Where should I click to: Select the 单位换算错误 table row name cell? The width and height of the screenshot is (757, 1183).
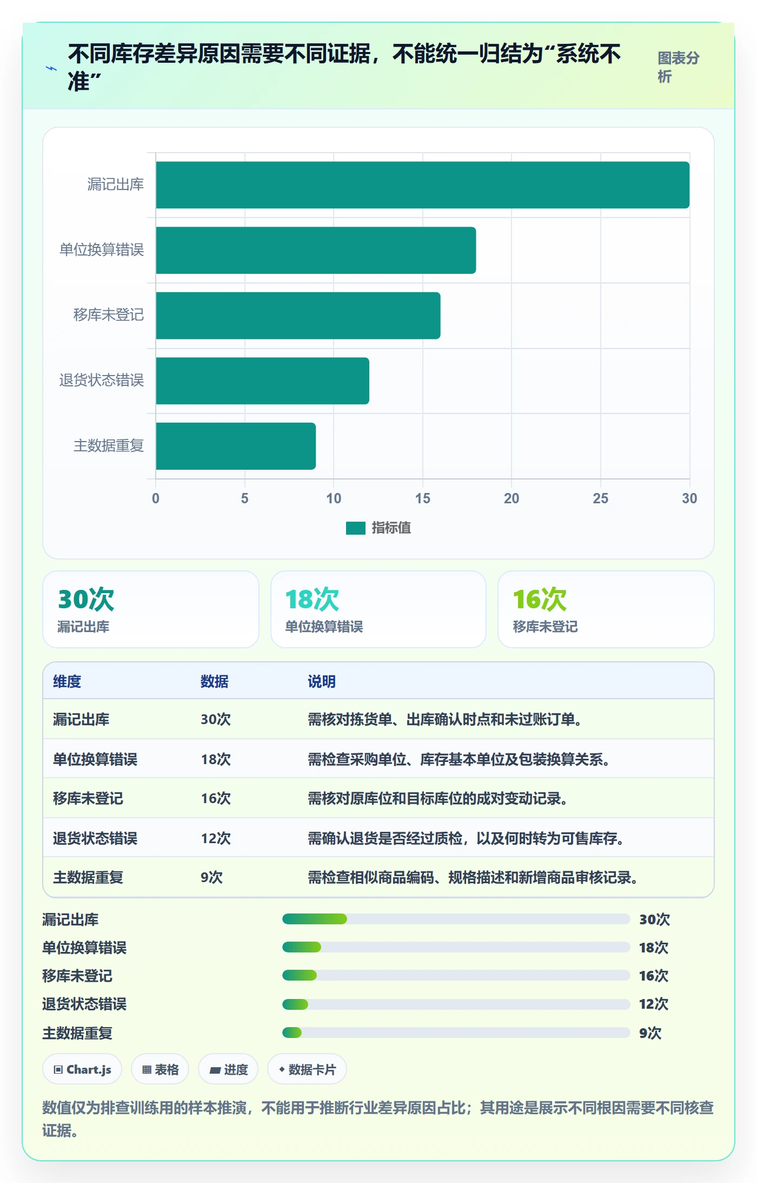pyautogui.click(x=95, y=759)
